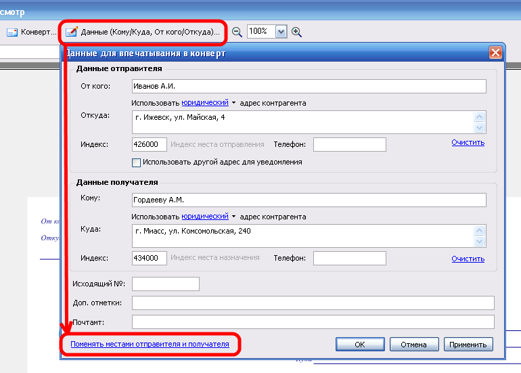Close the envelope data dialog

pos(495,53)
